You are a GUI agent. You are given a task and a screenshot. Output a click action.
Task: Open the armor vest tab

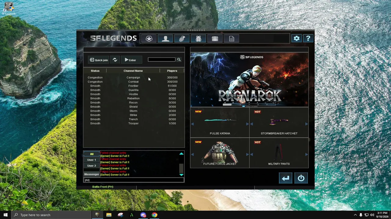pyautogui.click(x=198, y=39)
